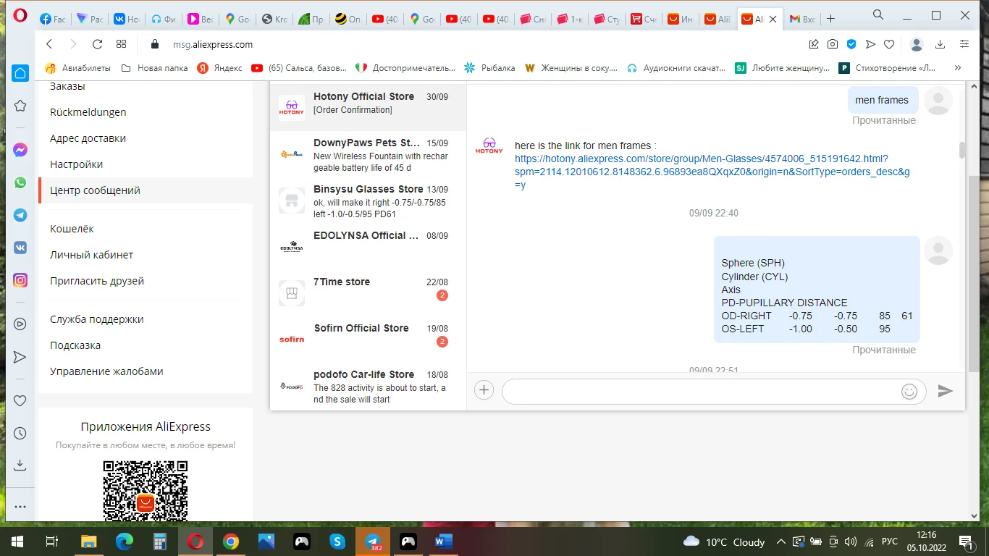Open Easy Setup menu in the toolbar
This screenshot has height=556, width=989.
click(x=964, y=44)
